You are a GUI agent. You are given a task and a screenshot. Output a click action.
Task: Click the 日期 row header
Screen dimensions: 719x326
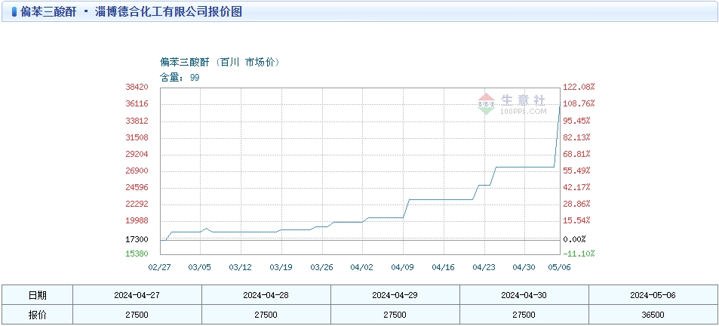point(37,295)
